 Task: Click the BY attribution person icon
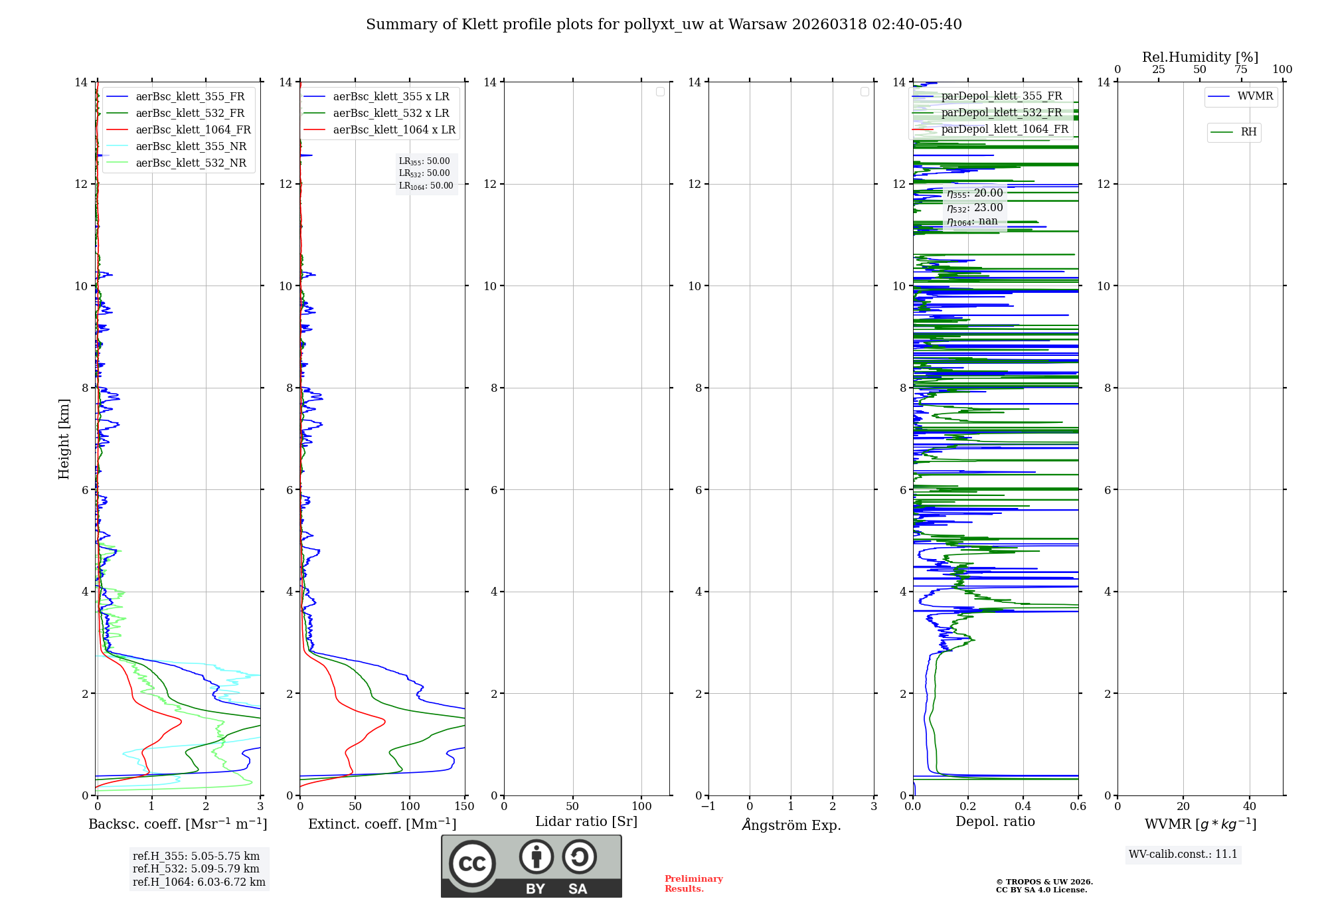[536, 857]
